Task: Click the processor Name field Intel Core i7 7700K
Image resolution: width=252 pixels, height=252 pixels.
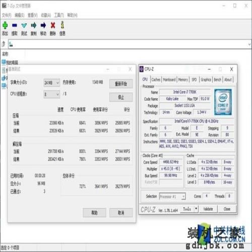Action: click(184, 92)
